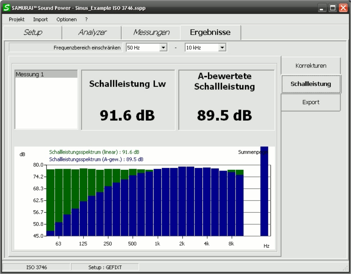Open the Projekt menu
This screenshot has height=274, width=351.
pos(17,19)
